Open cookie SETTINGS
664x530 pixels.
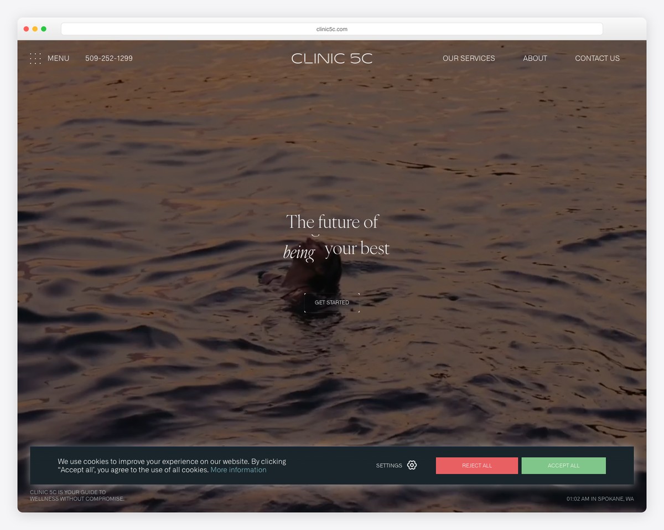tap(389, 465)
